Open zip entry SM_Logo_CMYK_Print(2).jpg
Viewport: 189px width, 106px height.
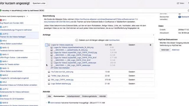coord(75,52)
